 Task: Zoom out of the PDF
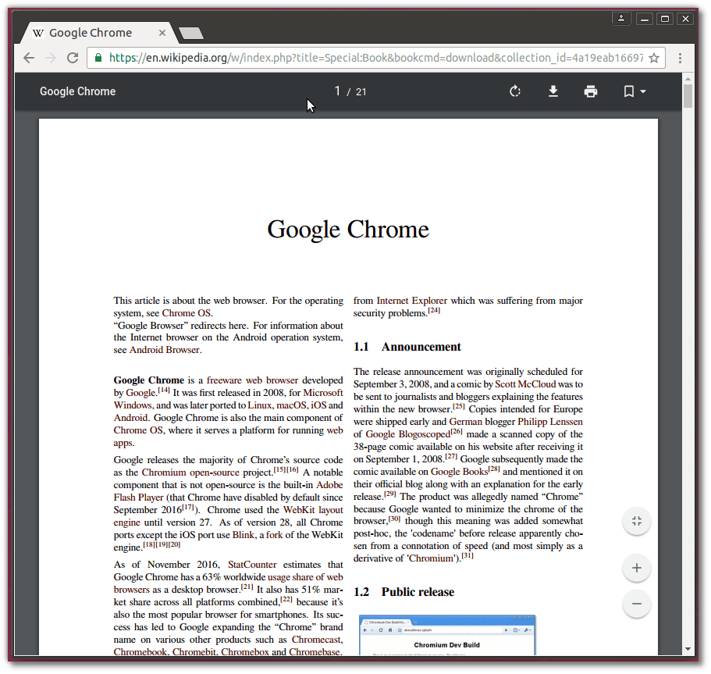(637, 604)
